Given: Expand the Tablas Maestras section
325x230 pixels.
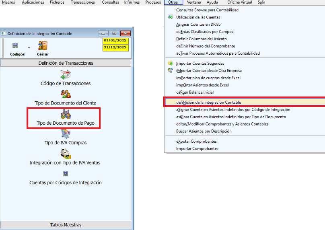Looking at the screenshot, I should pyautogui.click(x=66, y=225).
